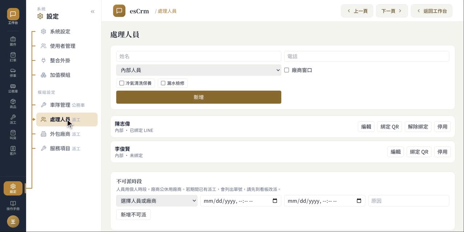
Task: Focus the 原因 reason input field
Action: (409, 201)
